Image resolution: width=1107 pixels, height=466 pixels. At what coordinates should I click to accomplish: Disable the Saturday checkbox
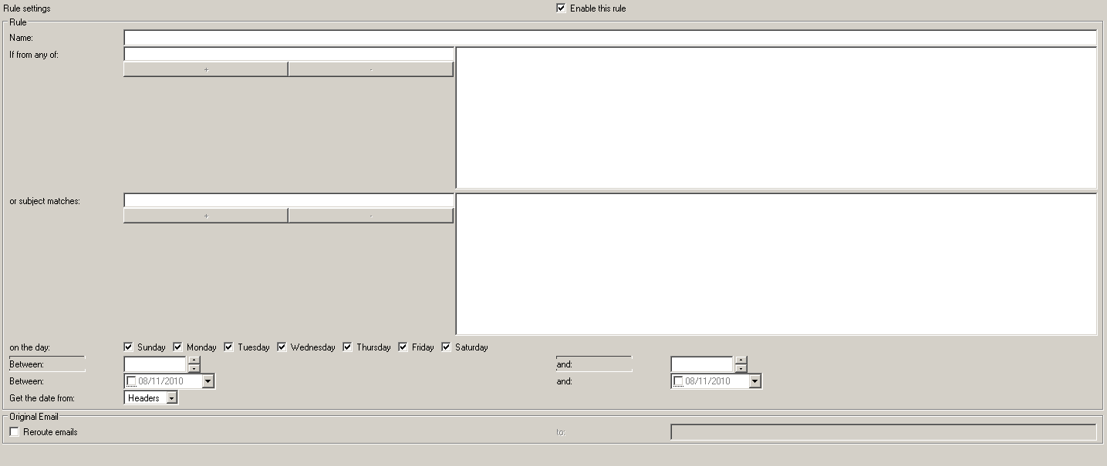coord(446,347)
